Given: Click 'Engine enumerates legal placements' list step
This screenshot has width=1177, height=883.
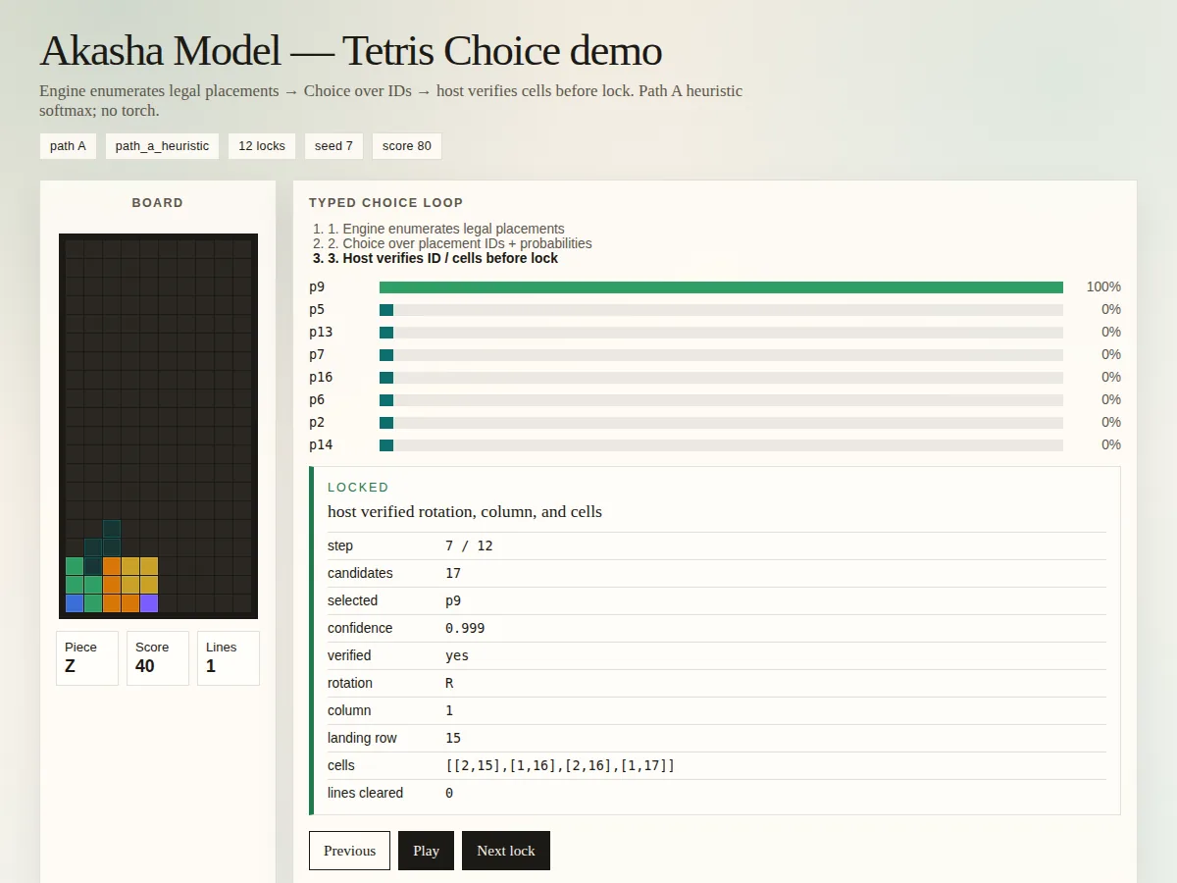Looking at the screenshot, I should tap(446, 229).
